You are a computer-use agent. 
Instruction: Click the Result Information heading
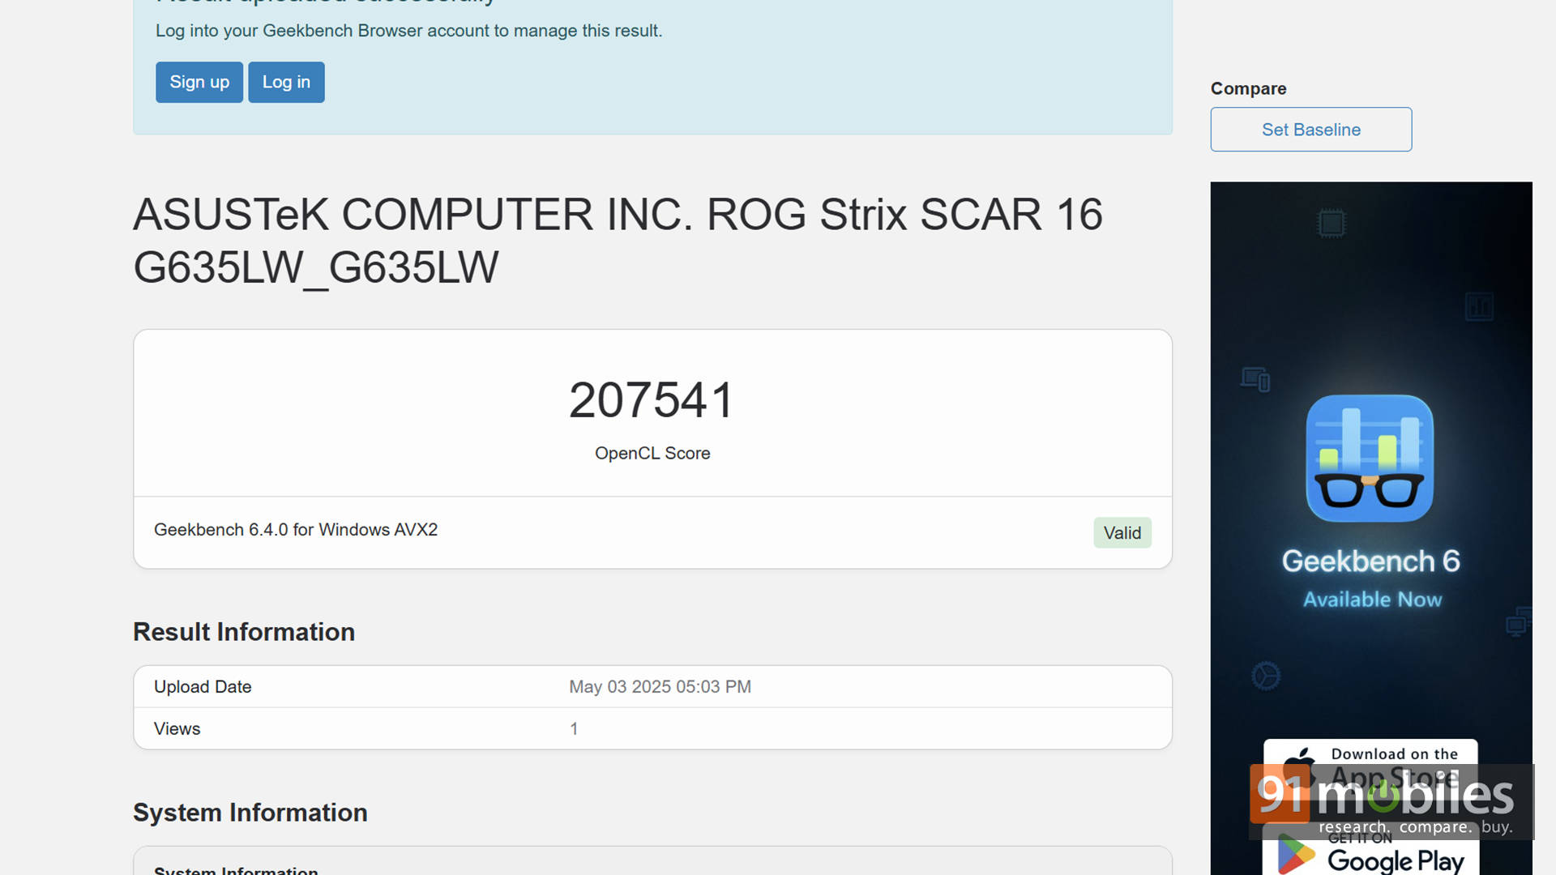244,632
